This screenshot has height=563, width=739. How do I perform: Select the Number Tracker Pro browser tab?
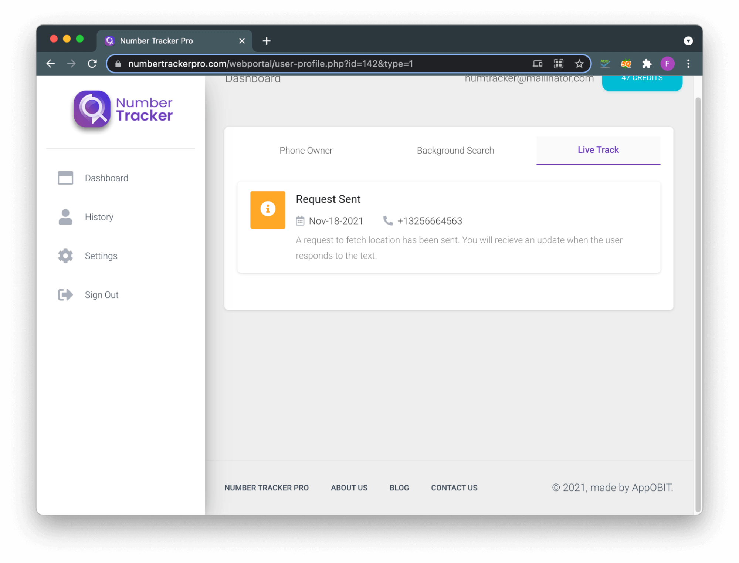[174, 41]
